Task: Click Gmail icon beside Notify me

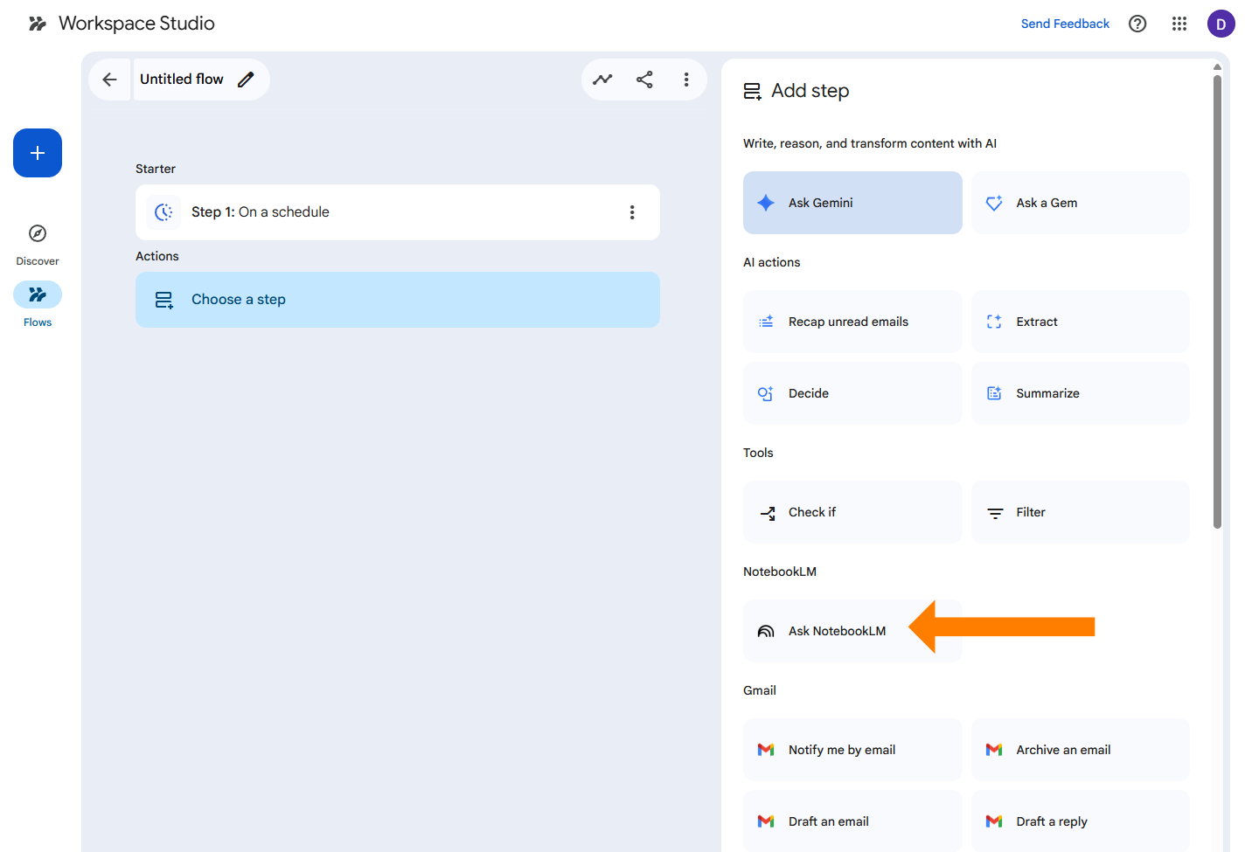Action: 766,750
